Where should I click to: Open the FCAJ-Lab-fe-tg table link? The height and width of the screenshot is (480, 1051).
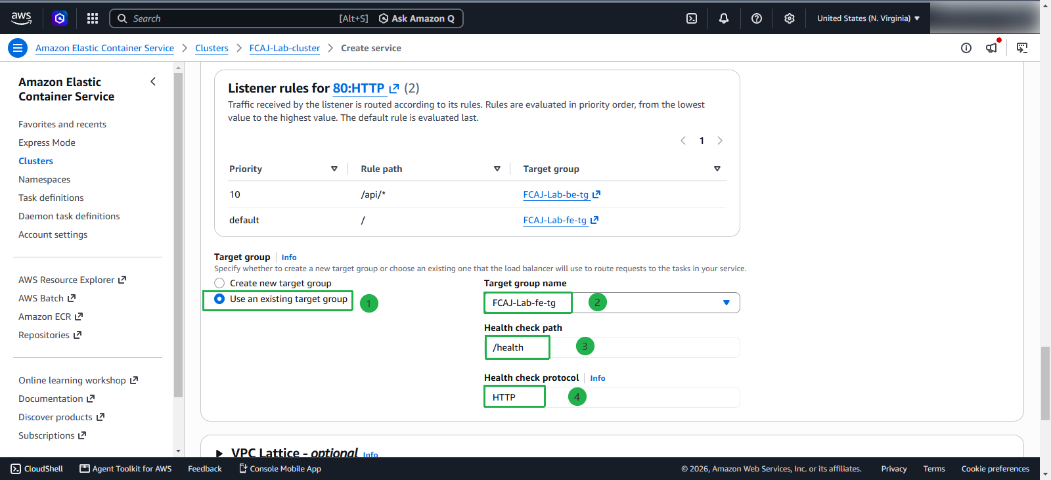click(561, 220)
